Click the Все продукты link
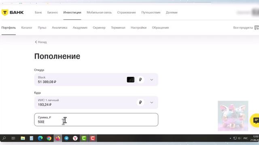 (243, 28)
